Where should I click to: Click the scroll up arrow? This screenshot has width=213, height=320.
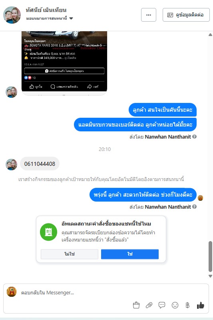(x=210, y=35)
